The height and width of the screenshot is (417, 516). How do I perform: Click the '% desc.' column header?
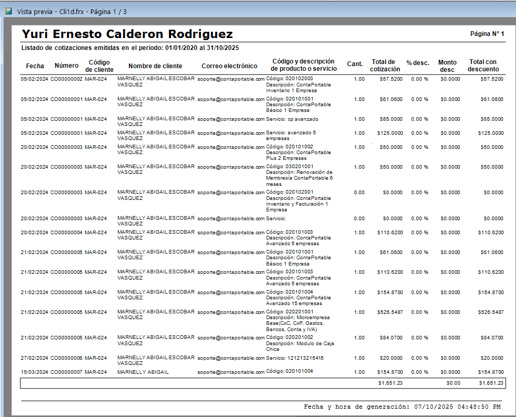pyautogui.click(x=418, y=63)
